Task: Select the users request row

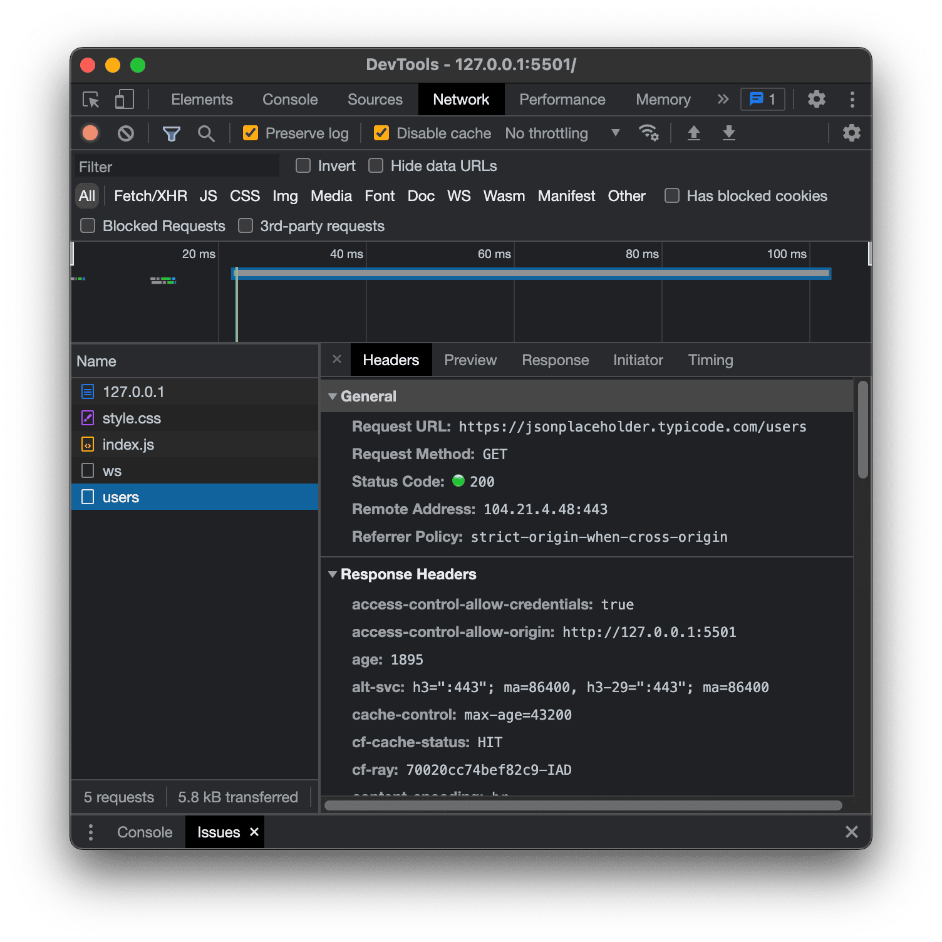Action: pyautogui.click(x=195, y=497)
